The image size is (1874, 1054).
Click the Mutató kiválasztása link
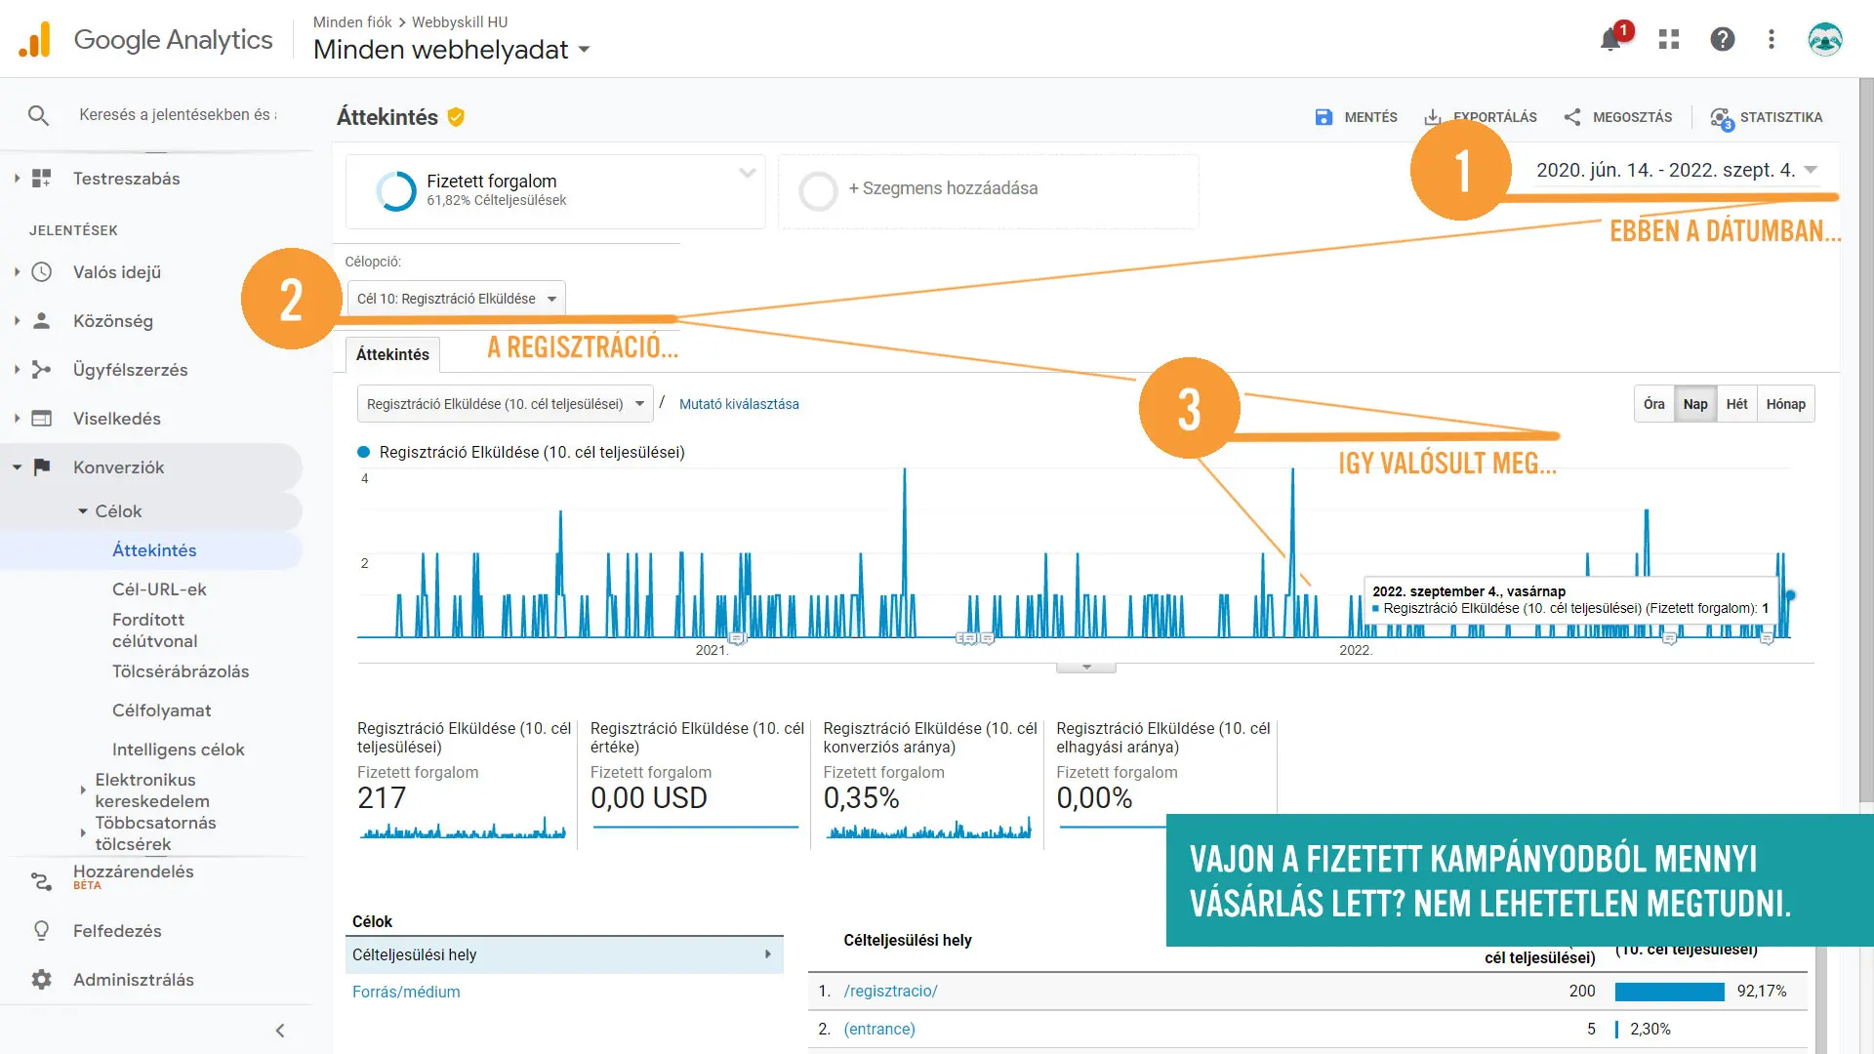[739, 404]
